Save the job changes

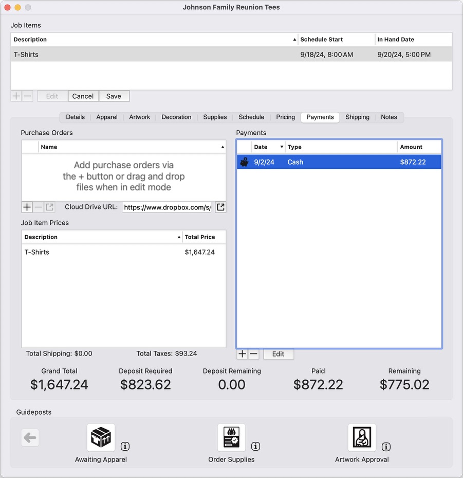pos(114,96)
